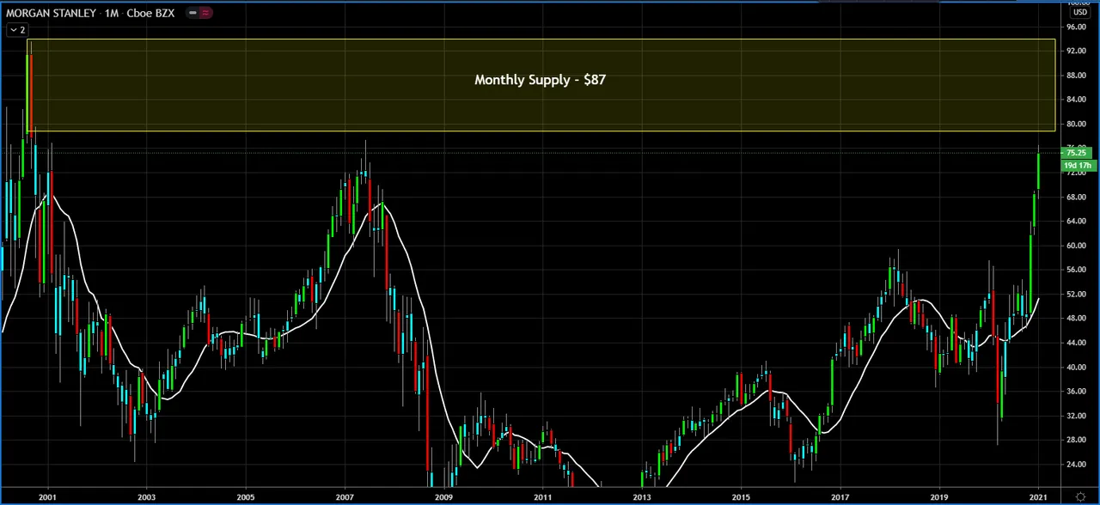Click the 2003 label on time axis
The height and width of the screenshot is (505, 1100).
(147, 496)
